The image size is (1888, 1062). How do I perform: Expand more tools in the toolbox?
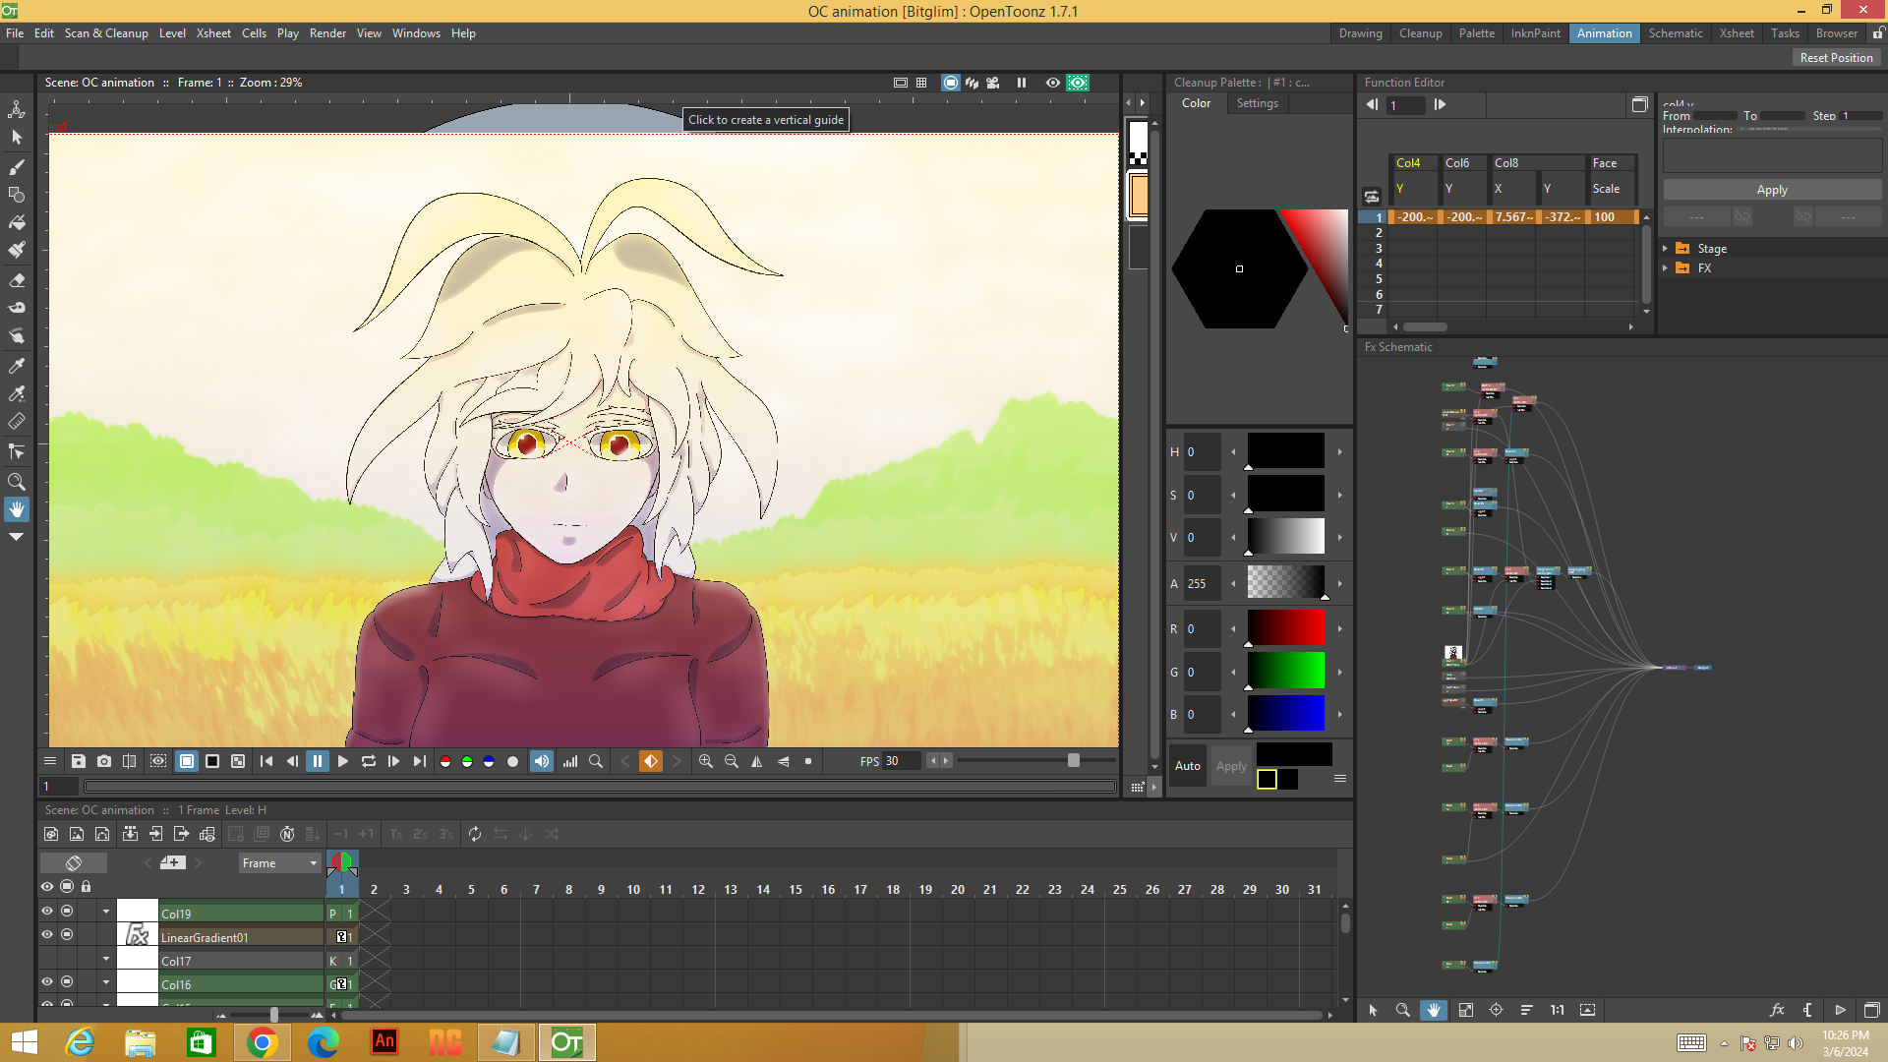tap(17, 537)
